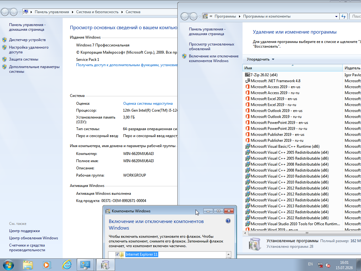Open Настройка удаленного доступа link
Image resolution: width=361 pixels, height=271 pixels.
29,50
